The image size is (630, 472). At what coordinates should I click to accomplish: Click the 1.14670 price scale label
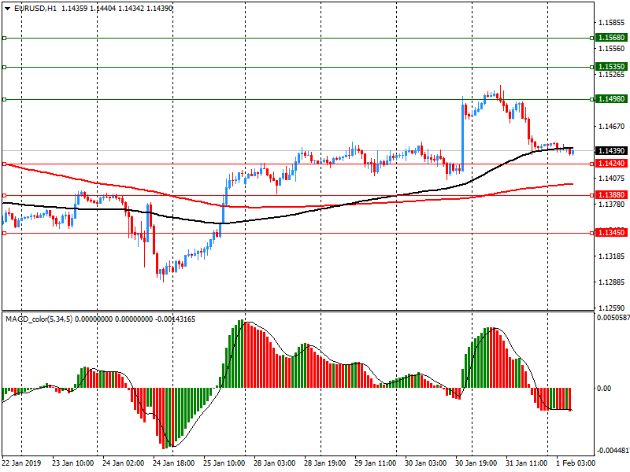[611, 127]
